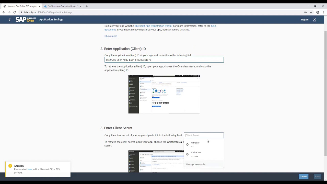This screenshot has width=327, height=184.
Task: Open the password key icon in address bar
Action: pyautogui.click(x=306, y=12)
